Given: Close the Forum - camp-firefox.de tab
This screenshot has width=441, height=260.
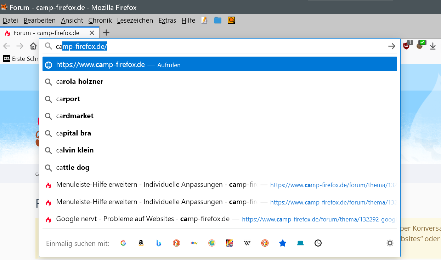Looking at the screenshot, I should [x=92, y=33].
